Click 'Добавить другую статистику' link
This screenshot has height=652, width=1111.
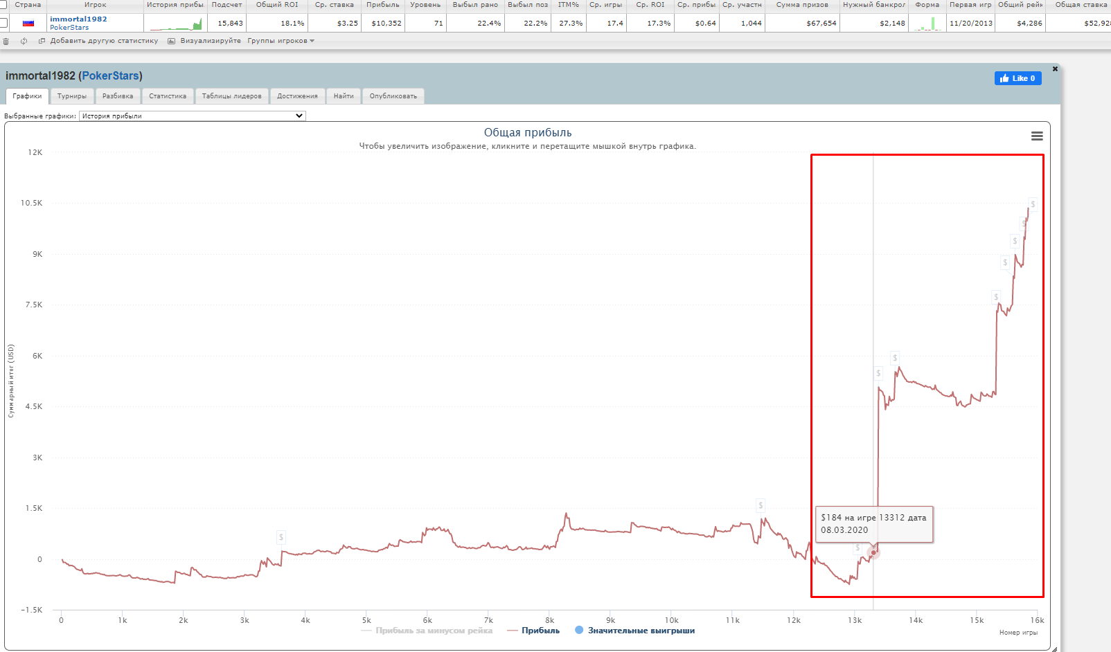[x=104, y=42]
